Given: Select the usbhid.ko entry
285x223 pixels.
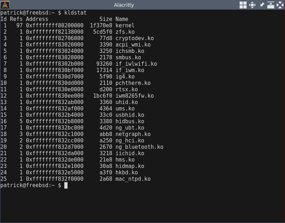Looking at the screenshot, I should click(x=130, y=115).
